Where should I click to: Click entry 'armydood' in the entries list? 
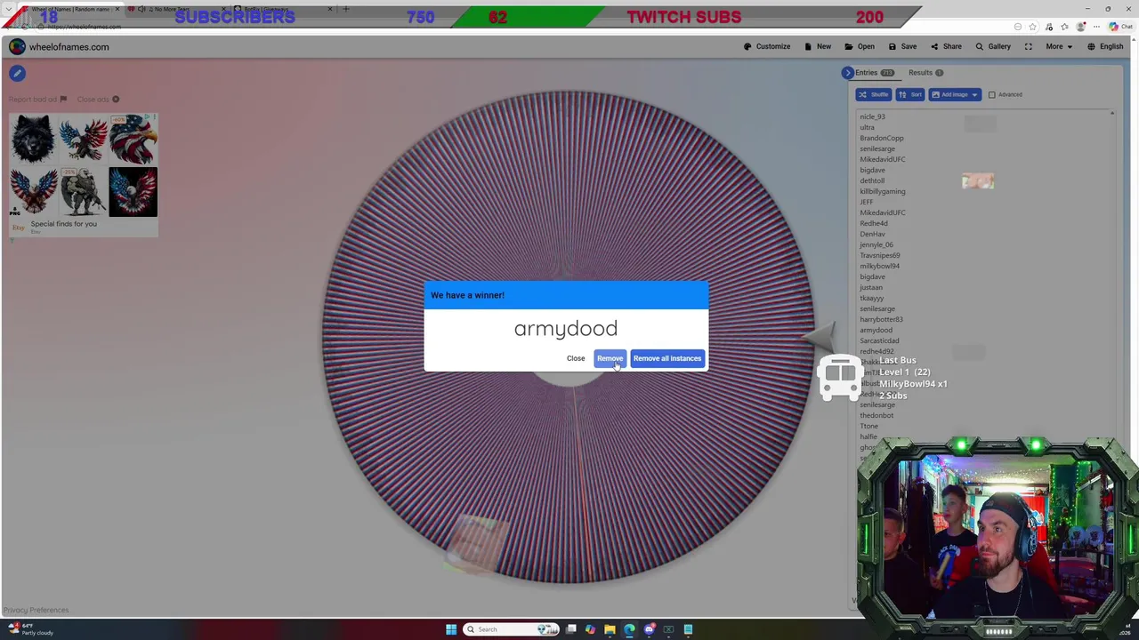pos(876,330)
